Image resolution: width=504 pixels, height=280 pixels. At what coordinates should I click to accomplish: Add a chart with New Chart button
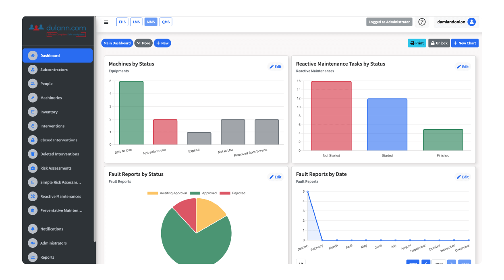(465, 43)
